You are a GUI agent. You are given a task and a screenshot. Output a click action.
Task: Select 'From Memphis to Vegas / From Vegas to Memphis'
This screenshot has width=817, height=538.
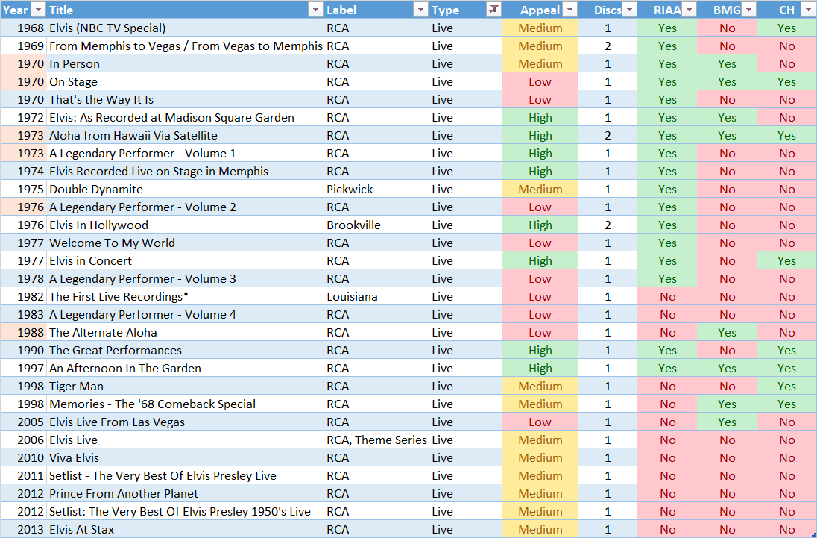[186, 46]
